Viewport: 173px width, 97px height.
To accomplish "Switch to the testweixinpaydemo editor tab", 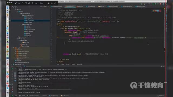I will click(x=56, y=6).
